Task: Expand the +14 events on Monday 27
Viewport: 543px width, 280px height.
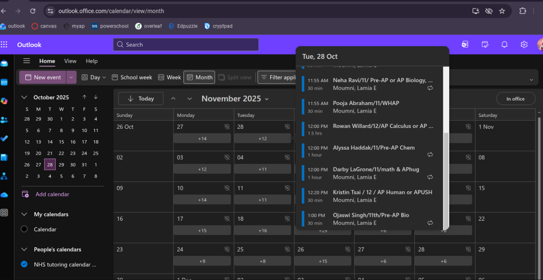Action: point(202,139)
